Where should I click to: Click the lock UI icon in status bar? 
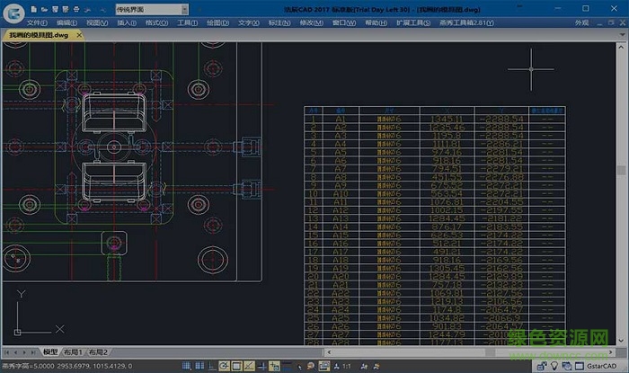pyautogui.click(x=541, y=367)
